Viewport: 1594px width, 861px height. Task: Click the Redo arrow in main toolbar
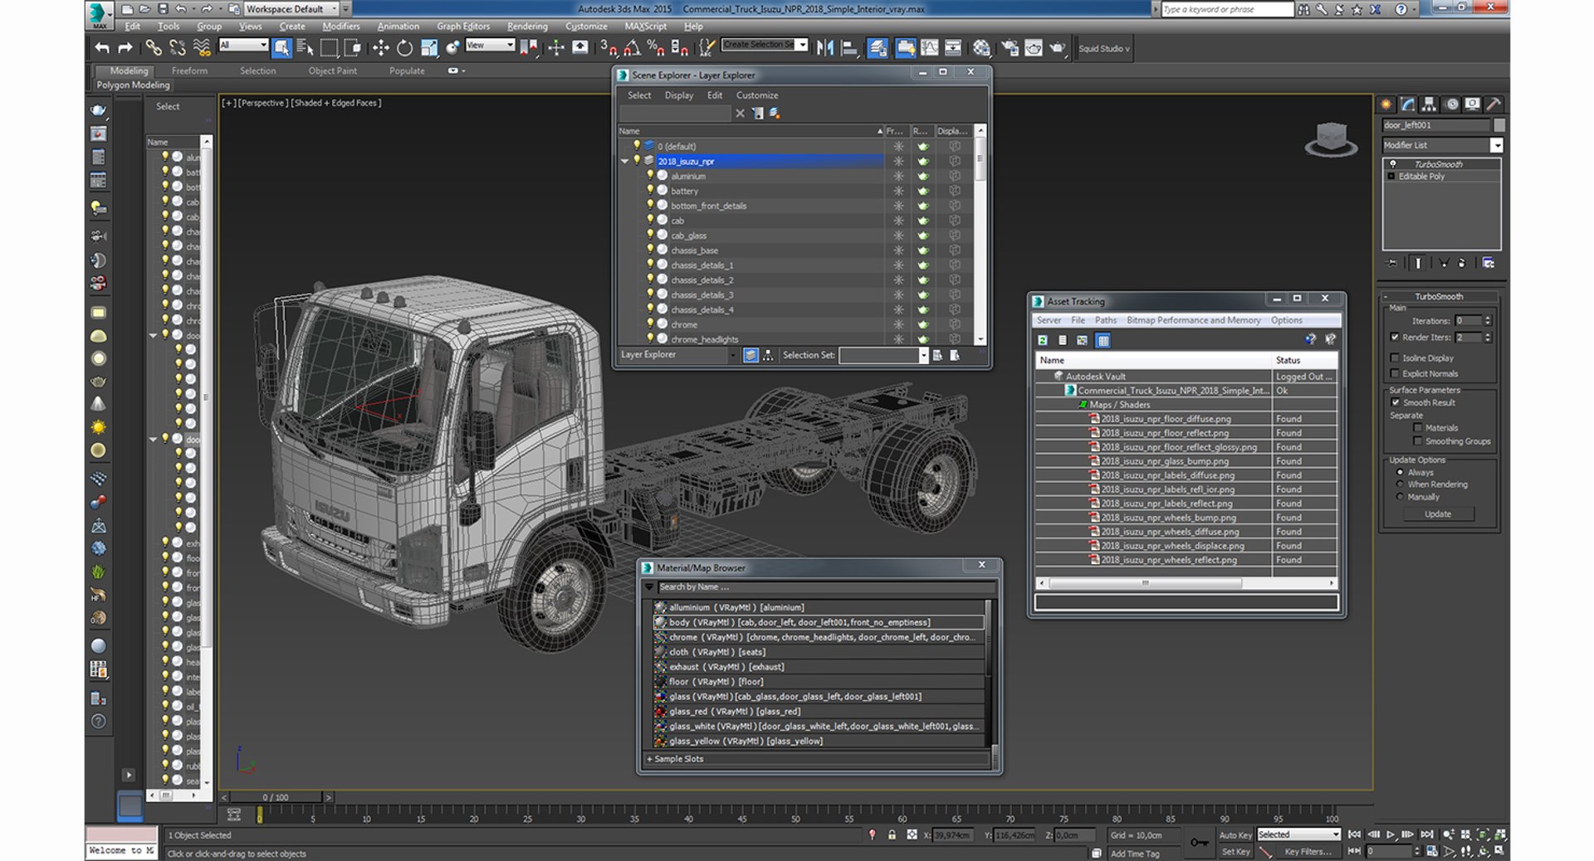125,48
